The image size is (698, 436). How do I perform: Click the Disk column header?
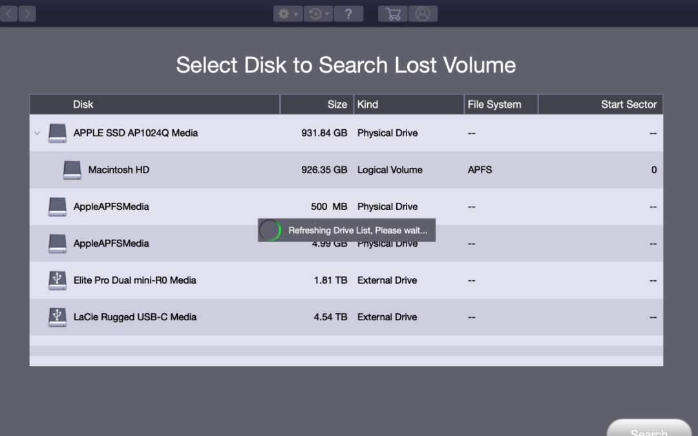83,104
